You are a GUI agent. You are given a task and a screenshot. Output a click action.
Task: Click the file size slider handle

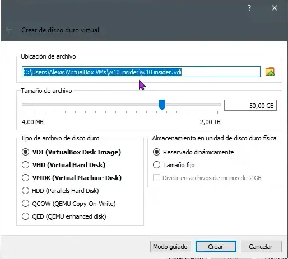162,105
